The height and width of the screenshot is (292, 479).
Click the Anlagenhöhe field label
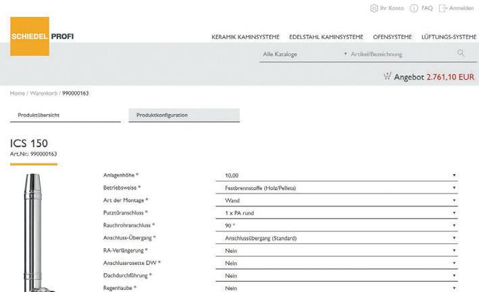click(121, 175)
